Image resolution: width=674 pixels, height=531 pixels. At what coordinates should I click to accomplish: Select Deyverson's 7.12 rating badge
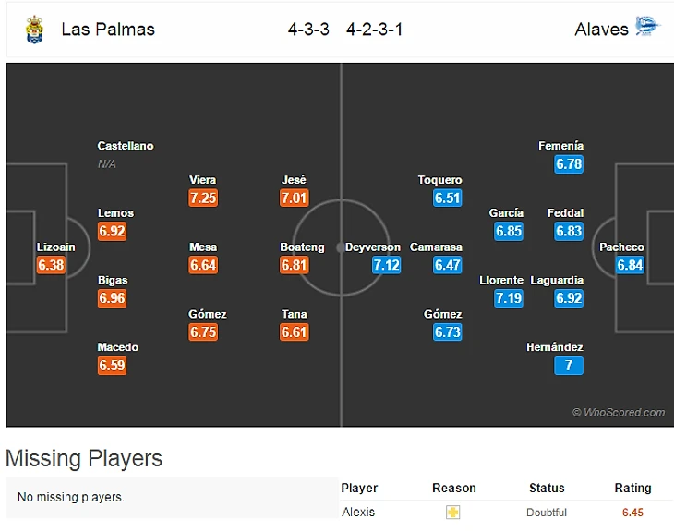click(387, 265)
